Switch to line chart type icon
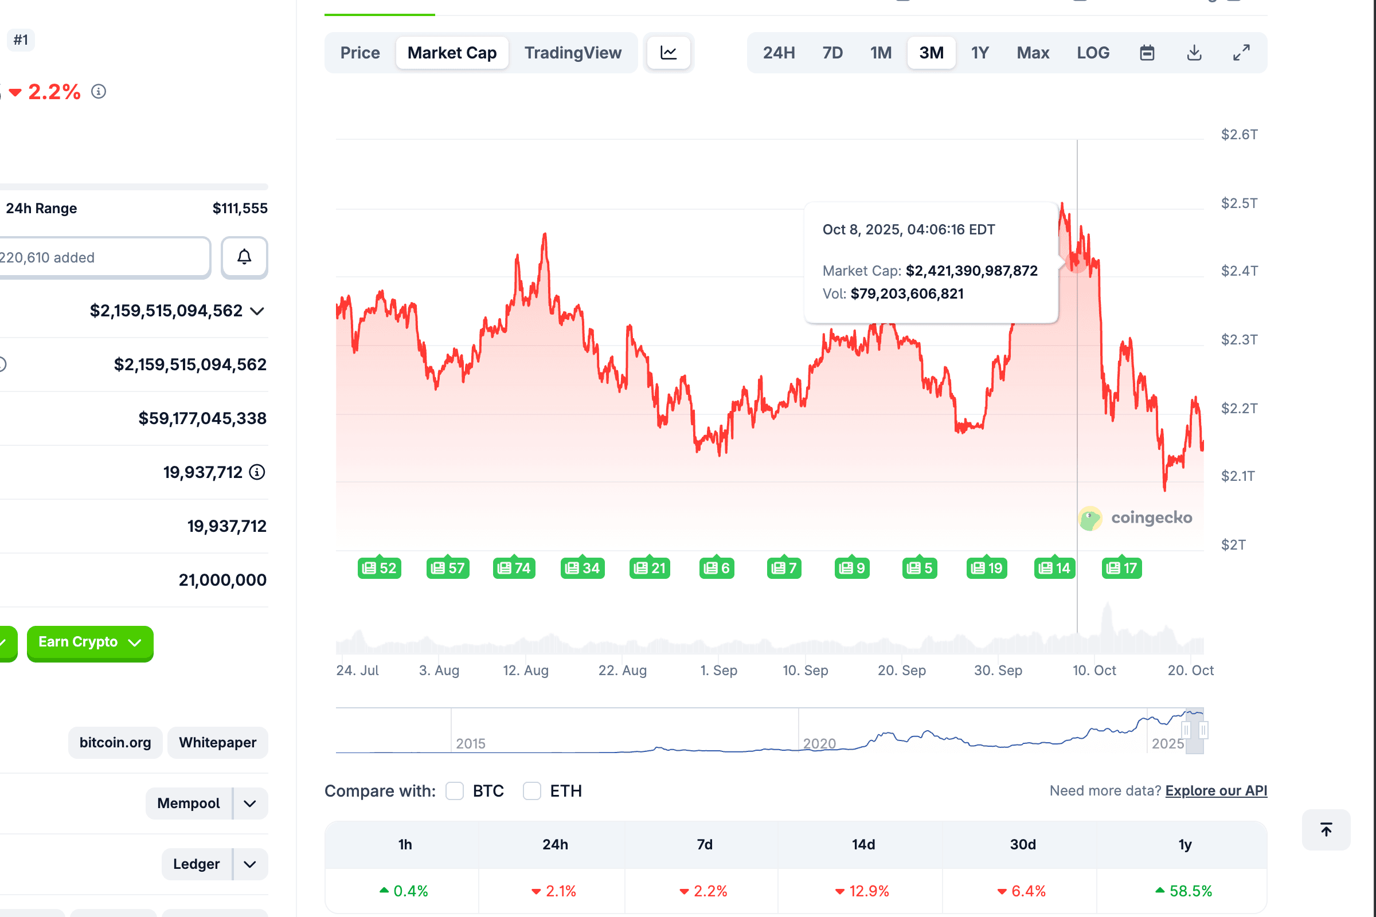 click(x=668, y=53)
